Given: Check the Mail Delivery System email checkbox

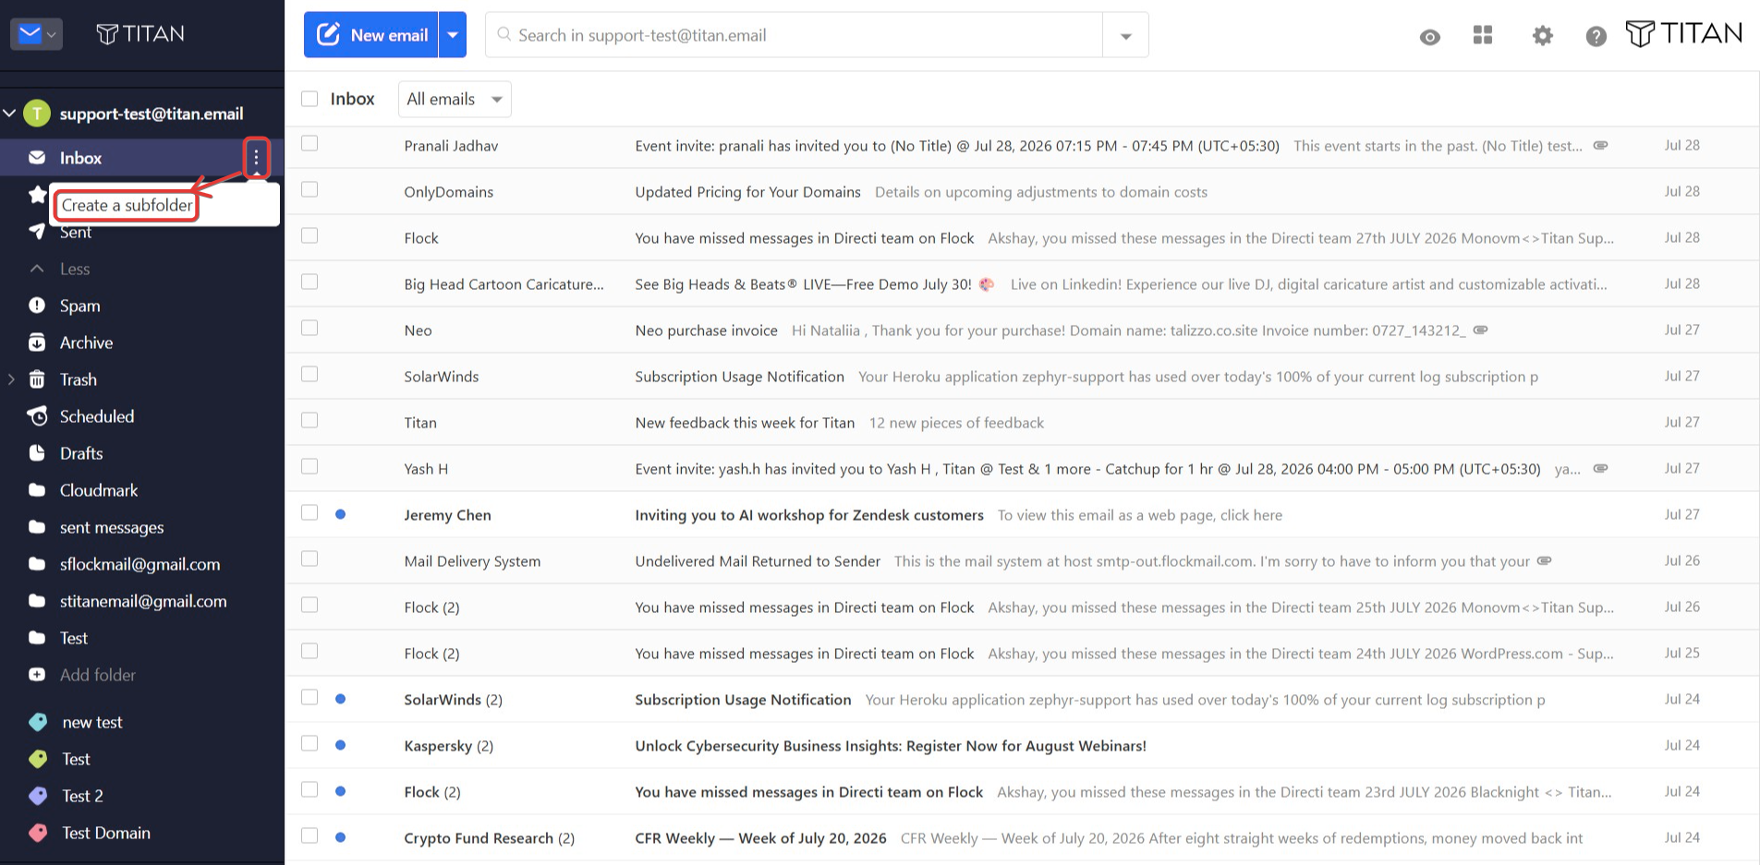Looking at the screenshot, I should (310, 559).
